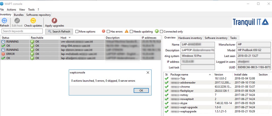Screen dimensions: 272x116
Task: Switch to Softwares repository tab
Action: (x=39, y=15)
